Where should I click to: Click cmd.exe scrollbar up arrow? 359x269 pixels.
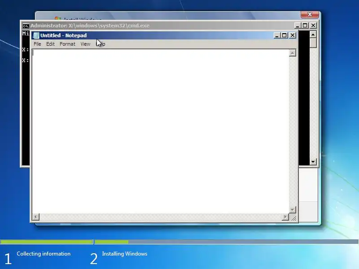(313, 35)
